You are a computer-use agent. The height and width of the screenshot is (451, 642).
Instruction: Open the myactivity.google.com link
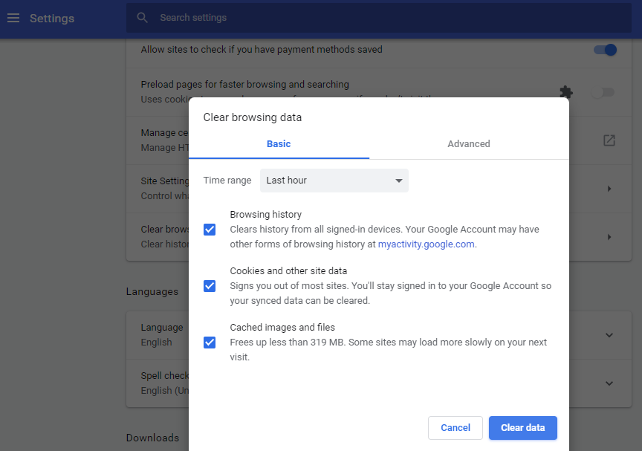pos(427,244)
